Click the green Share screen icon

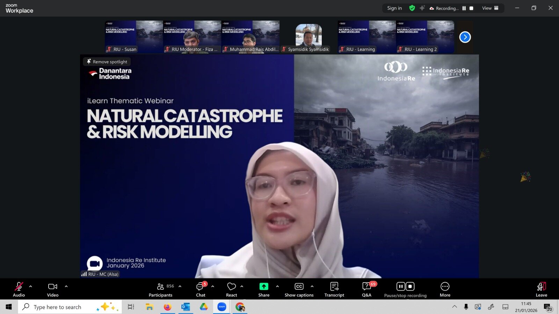tap(264, 286)
